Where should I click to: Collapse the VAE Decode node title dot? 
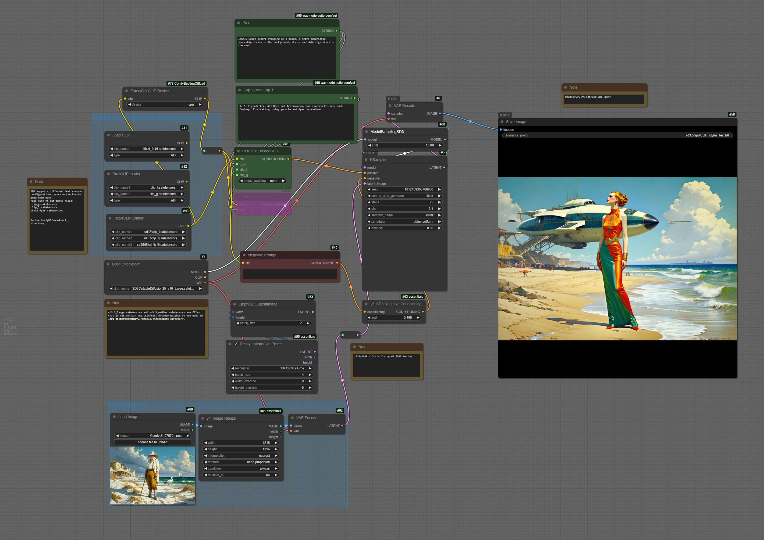point(390,106)
